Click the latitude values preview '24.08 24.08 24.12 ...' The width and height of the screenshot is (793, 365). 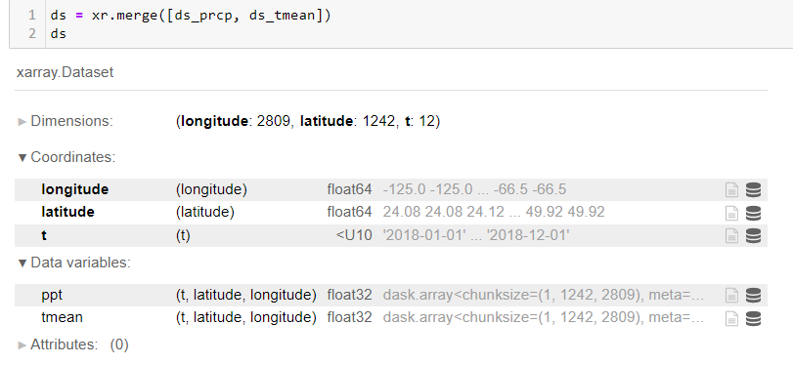(494, 212)
